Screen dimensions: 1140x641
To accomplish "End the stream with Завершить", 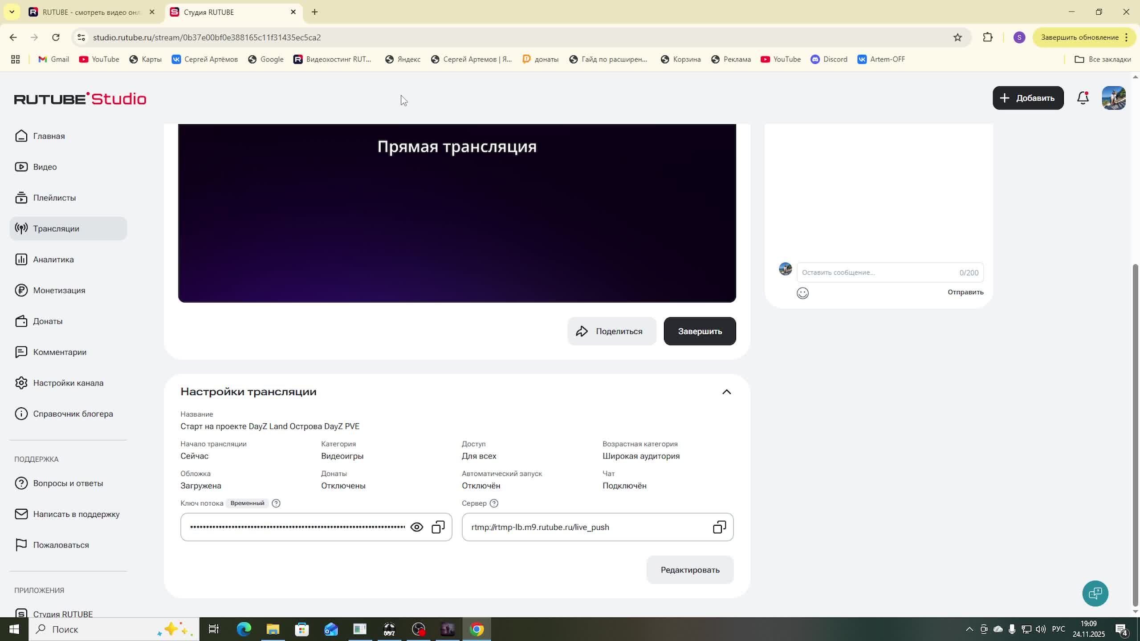I will (x=700, y=331).
